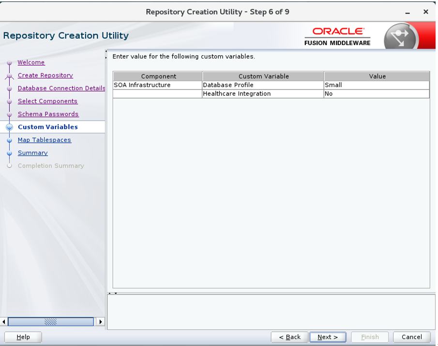The width and height of the screenshot is (438, 346).
Task: Select the Database Profile variable cell
Action: [263, 85]
